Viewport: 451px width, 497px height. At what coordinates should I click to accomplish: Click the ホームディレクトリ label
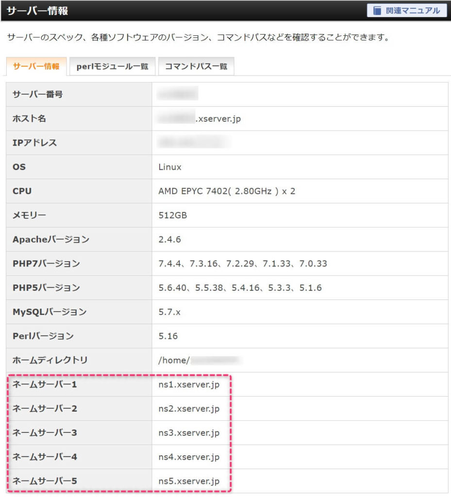(50, 360)
